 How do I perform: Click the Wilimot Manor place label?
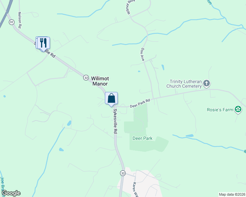point(100,81)
